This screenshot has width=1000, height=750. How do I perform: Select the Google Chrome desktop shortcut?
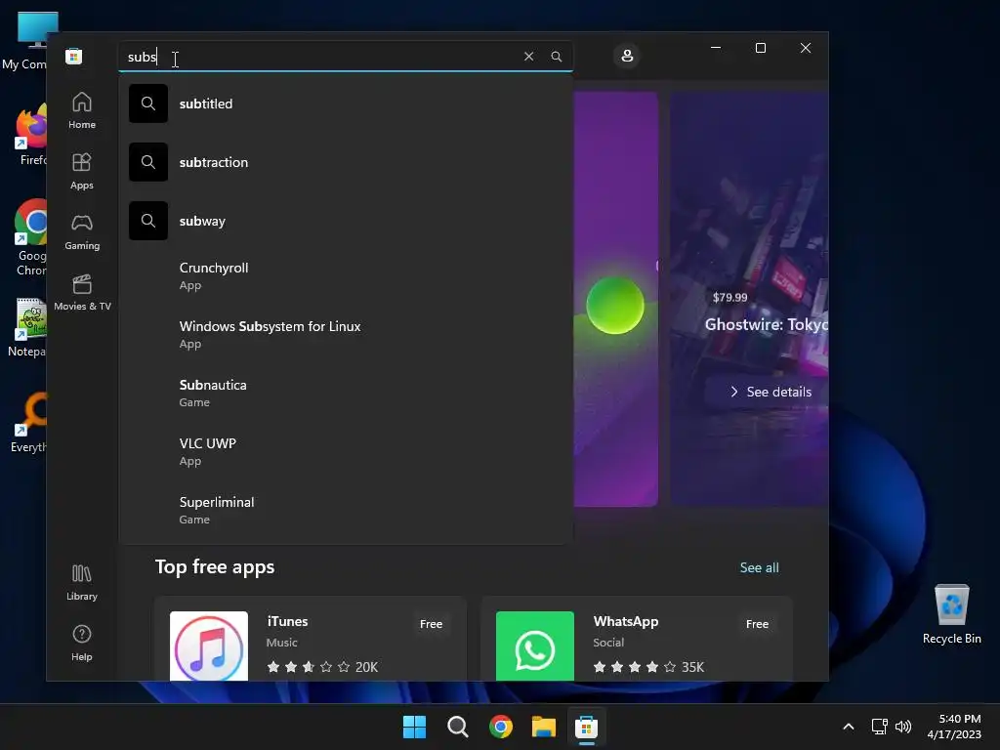pos(28,237)
